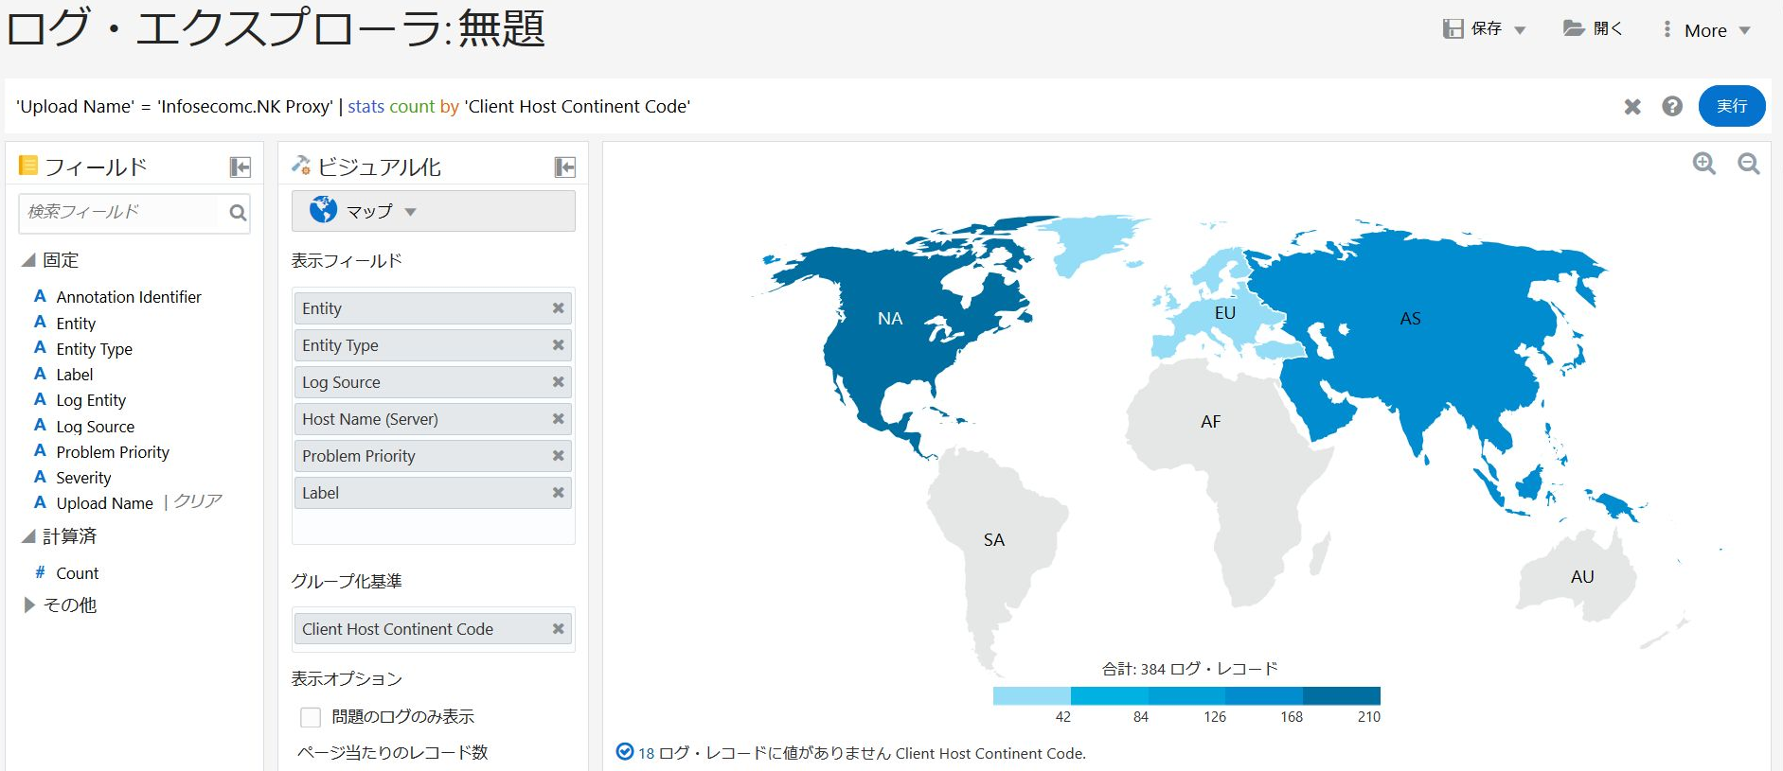
Task: Select the Count calculated field
Action: coord(78,573)
